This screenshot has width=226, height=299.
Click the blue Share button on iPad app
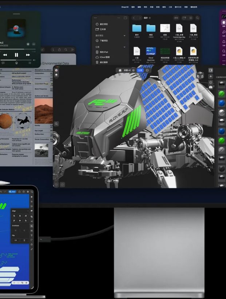(x=13, y=191)
